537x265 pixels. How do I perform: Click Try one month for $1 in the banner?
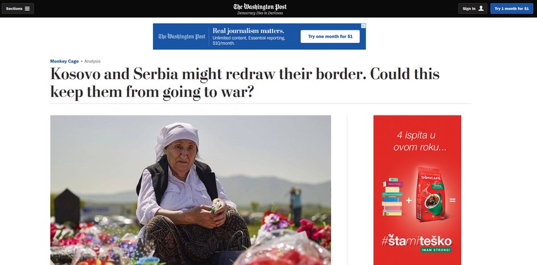tap(330, 36)
